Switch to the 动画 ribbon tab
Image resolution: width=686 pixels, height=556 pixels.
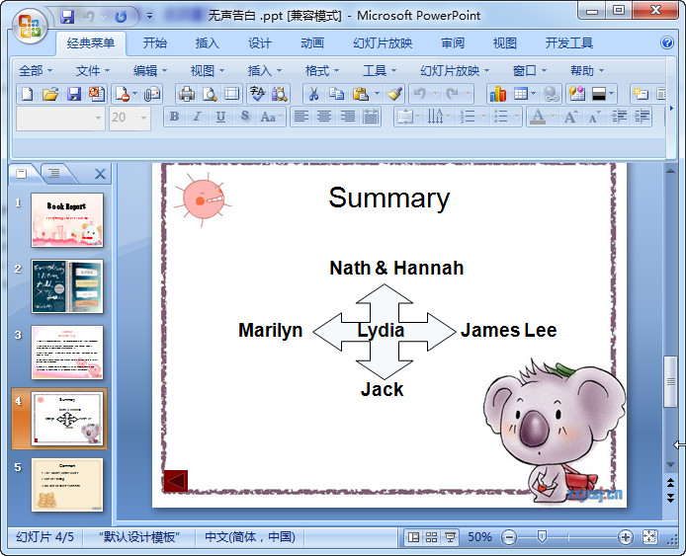(312, 42)
